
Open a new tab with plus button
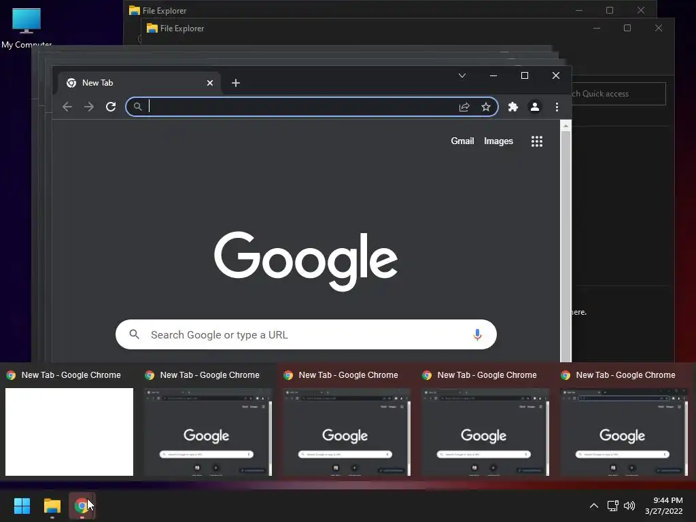[x=236, y=83]
